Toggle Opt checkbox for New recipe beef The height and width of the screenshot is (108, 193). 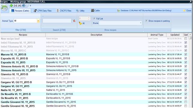pyautogui.click(x=185, y=39)
